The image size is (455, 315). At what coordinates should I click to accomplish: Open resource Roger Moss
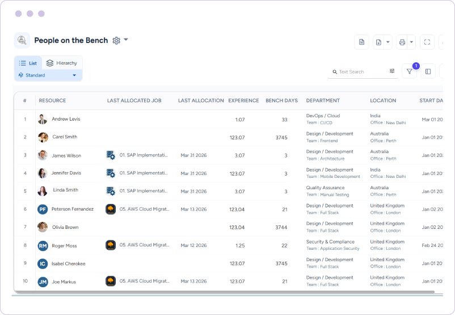tap(65, 246)
